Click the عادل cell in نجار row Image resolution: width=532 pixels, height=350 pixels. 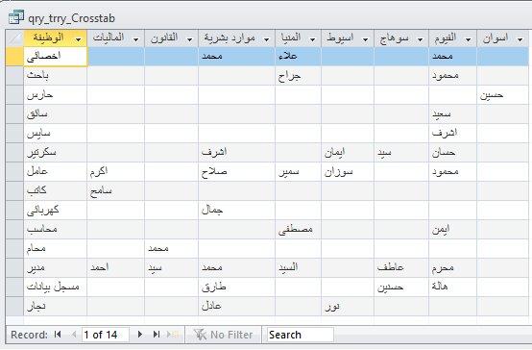[236, 306]
